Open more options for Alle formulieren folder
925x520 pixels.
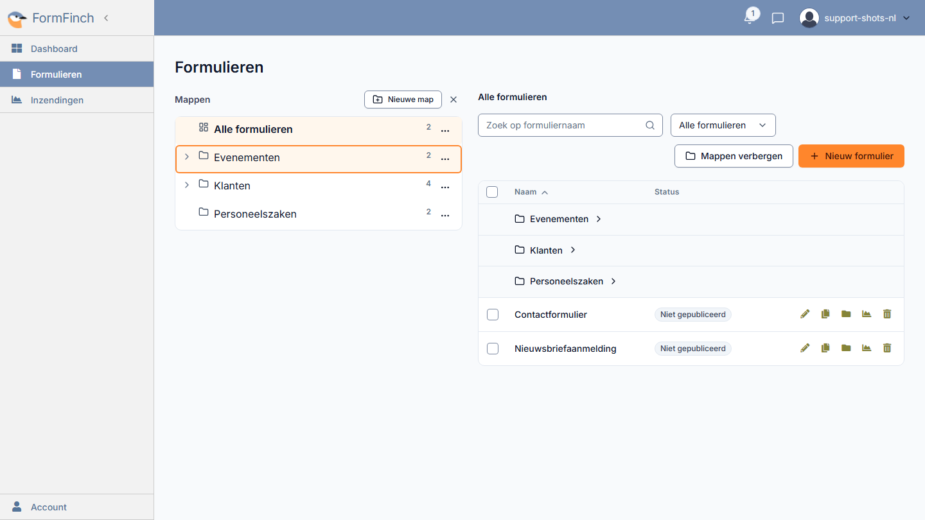coord(445,131)
